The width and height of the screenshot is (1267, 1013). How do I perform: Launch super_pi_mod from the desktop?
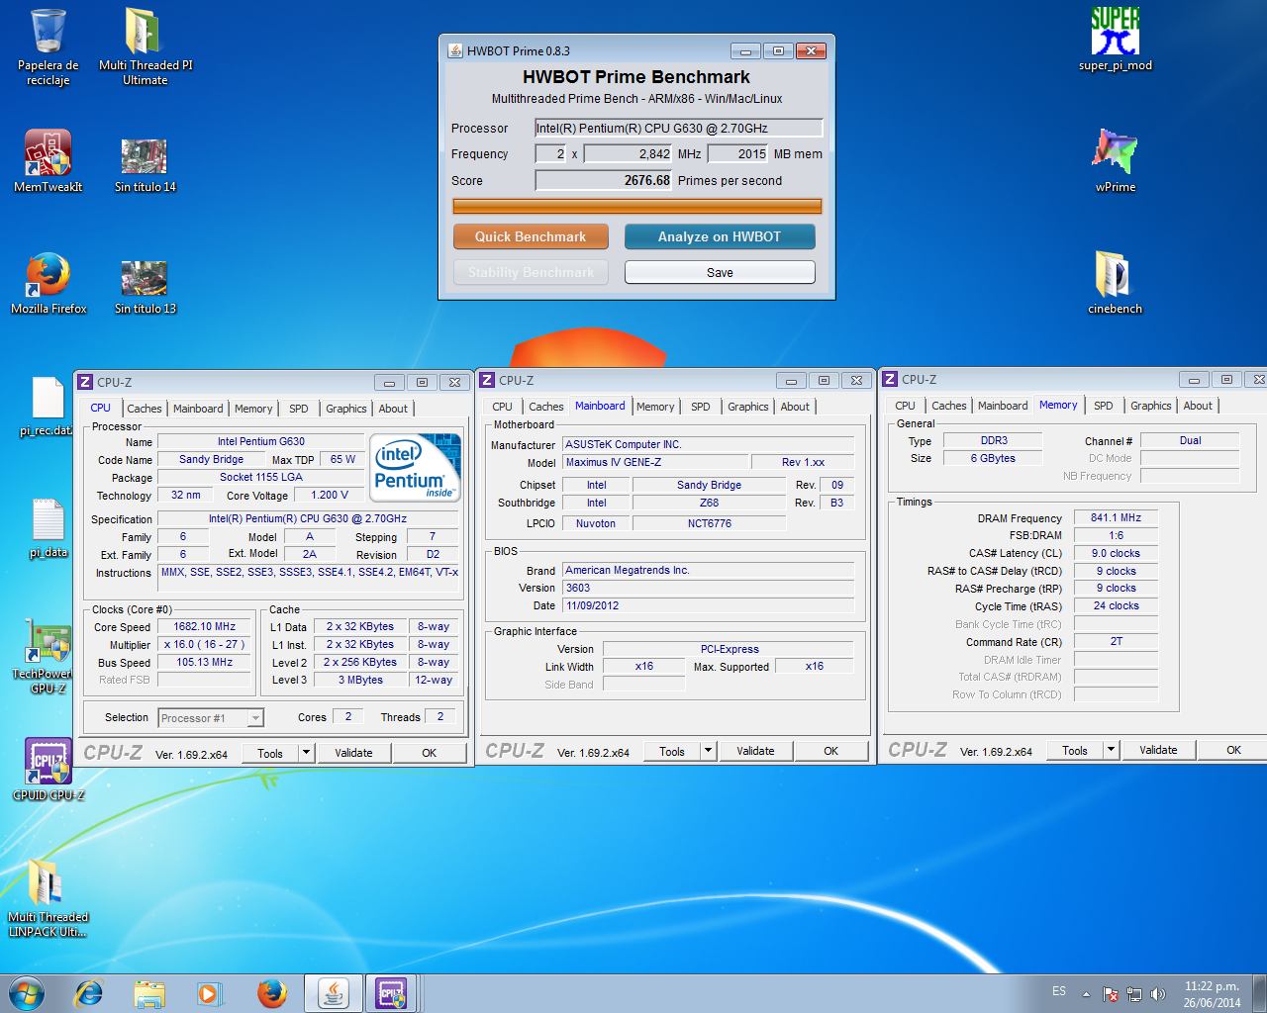coord(1116,40)
